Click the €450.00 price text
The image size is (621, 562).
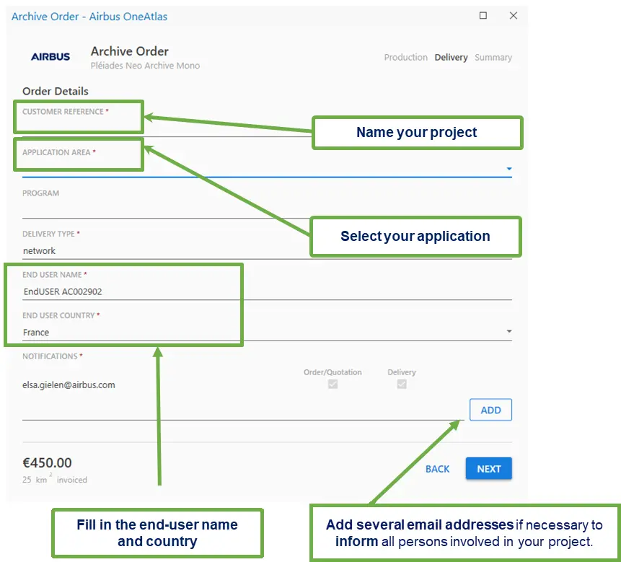click(47, 462)
